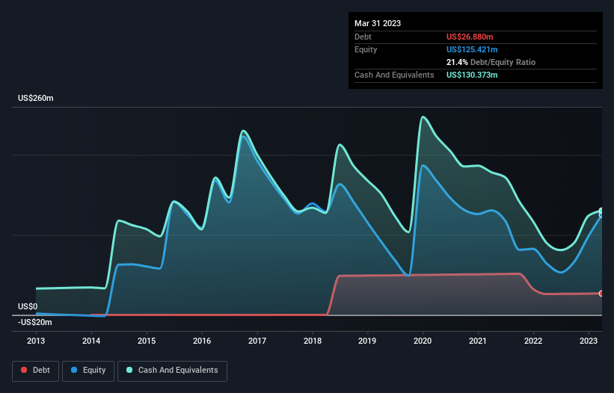Click the US$130.373m cash value
614x393 pixels.
pos(472,75)
